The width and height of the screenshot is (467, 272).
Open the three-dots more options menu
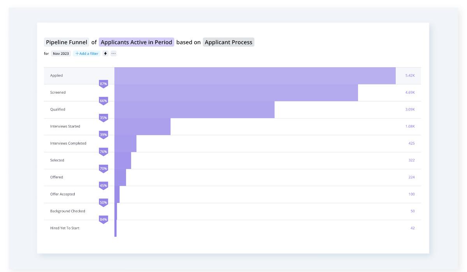pyautogui.click(x=114, y=54)
